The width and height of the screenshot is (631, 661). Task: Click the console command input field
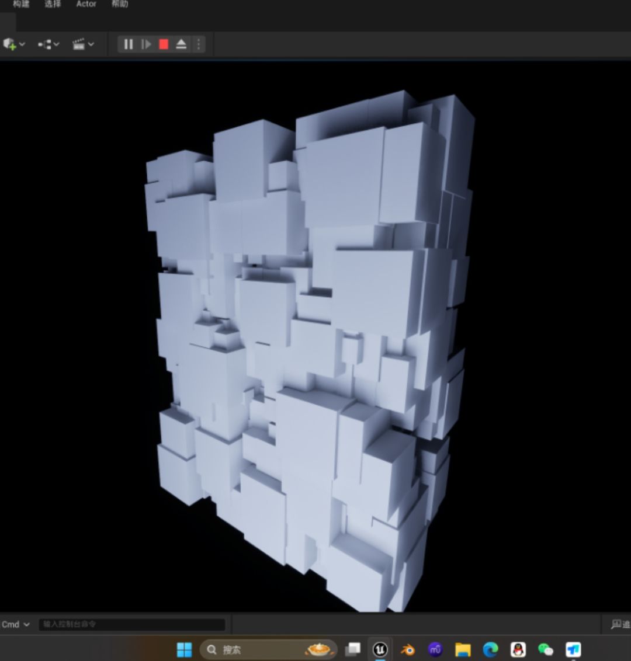[131, 624]
